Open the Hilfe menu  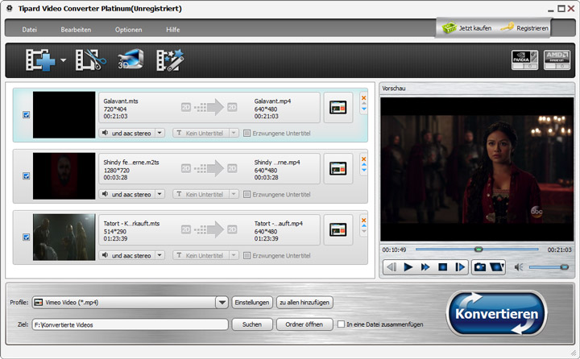[x=172, y=30]
